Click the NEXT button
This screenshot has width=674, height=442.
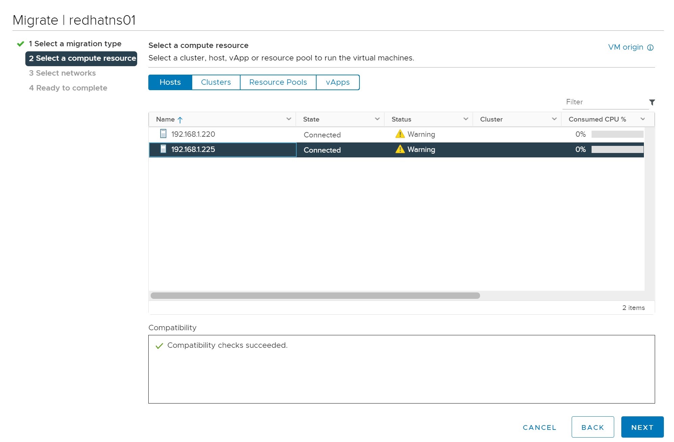[x=642, y=427]
